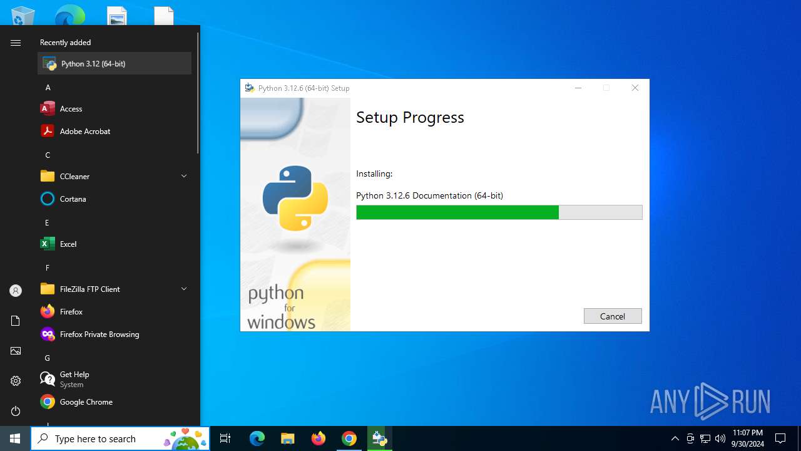Open the Power options icon
Screen dimensions: 801x451
pyautogui.click(x=16, y=411)
